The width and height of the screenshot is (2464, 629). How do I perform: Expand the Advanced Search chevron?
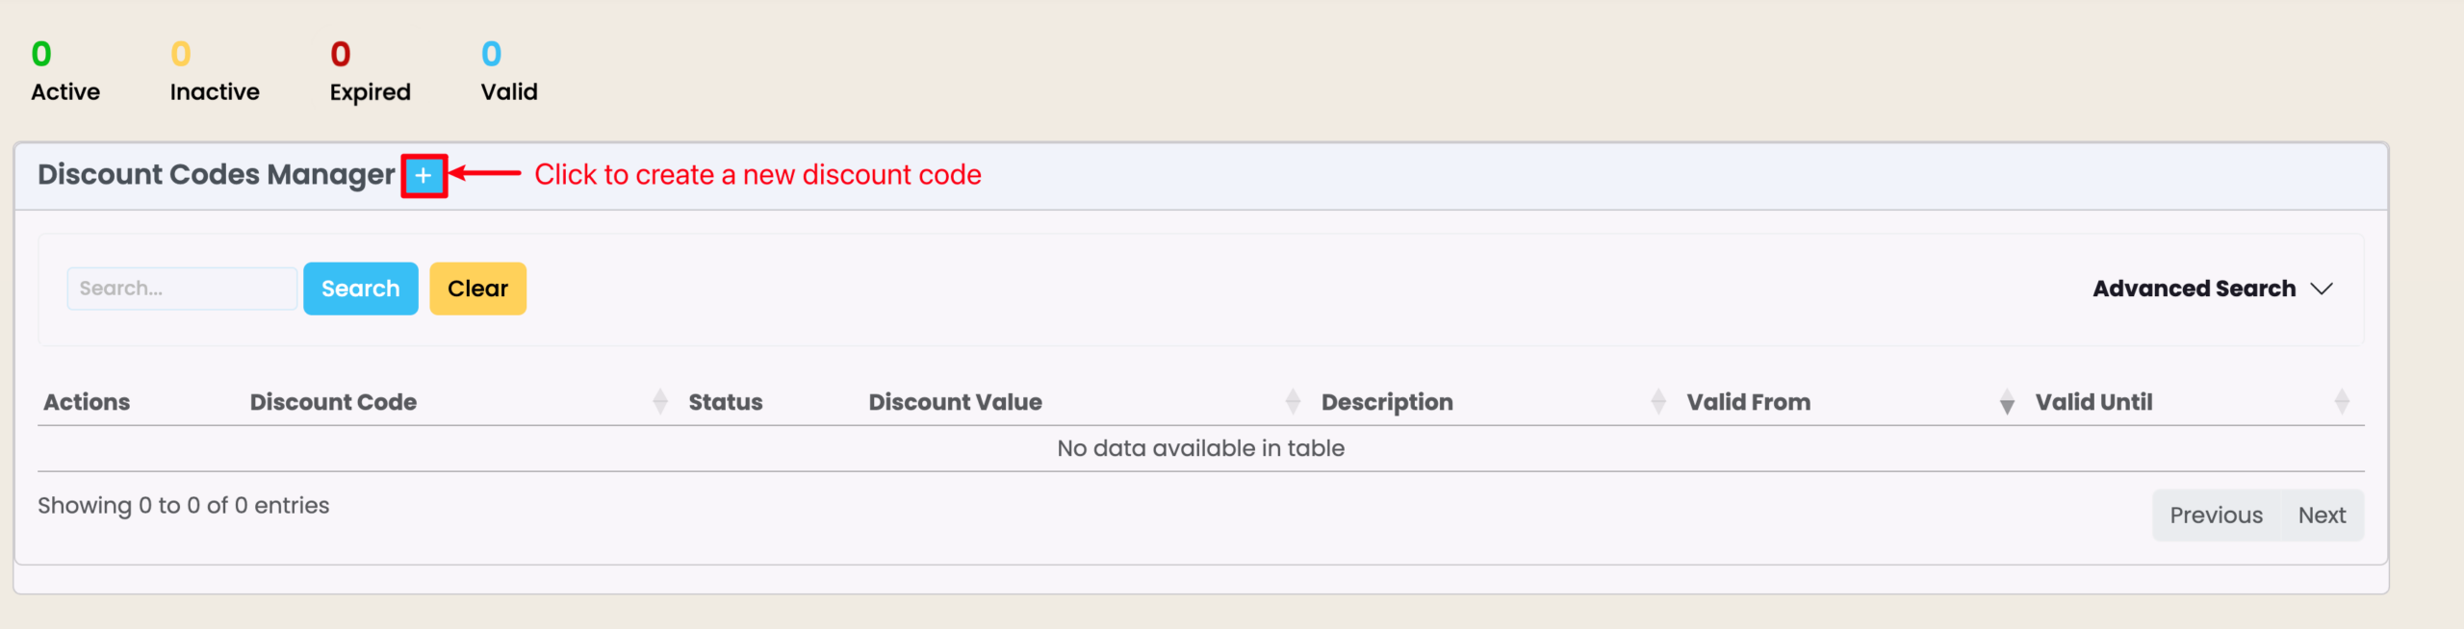tap(2322, 289)
